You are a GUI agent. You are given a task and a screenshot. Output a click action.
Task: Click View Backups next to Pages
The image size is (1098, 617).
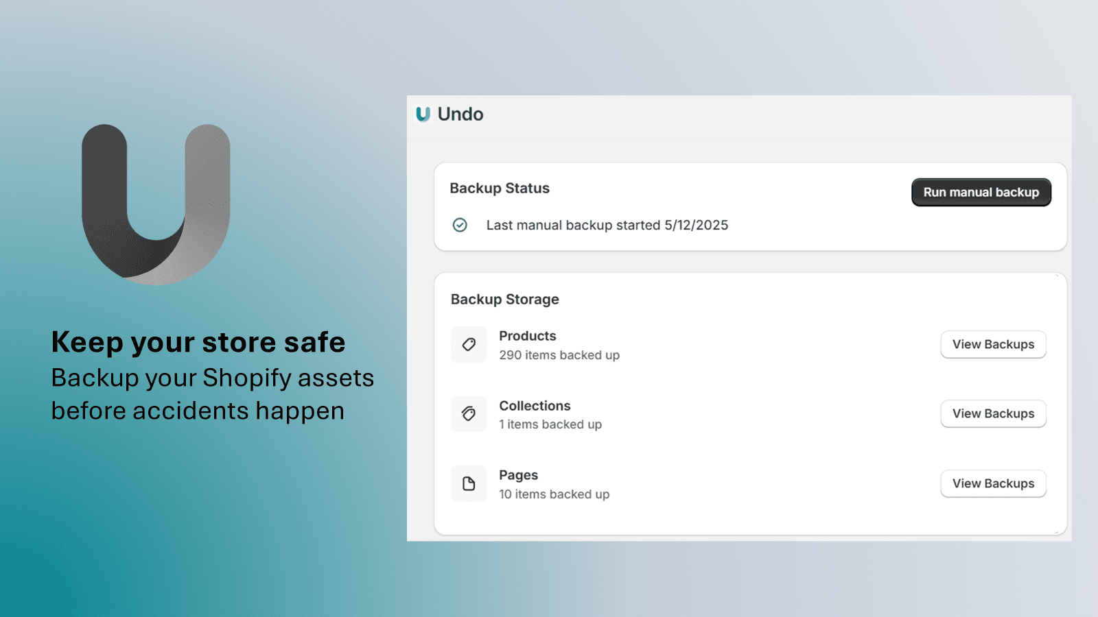[993, 483]
